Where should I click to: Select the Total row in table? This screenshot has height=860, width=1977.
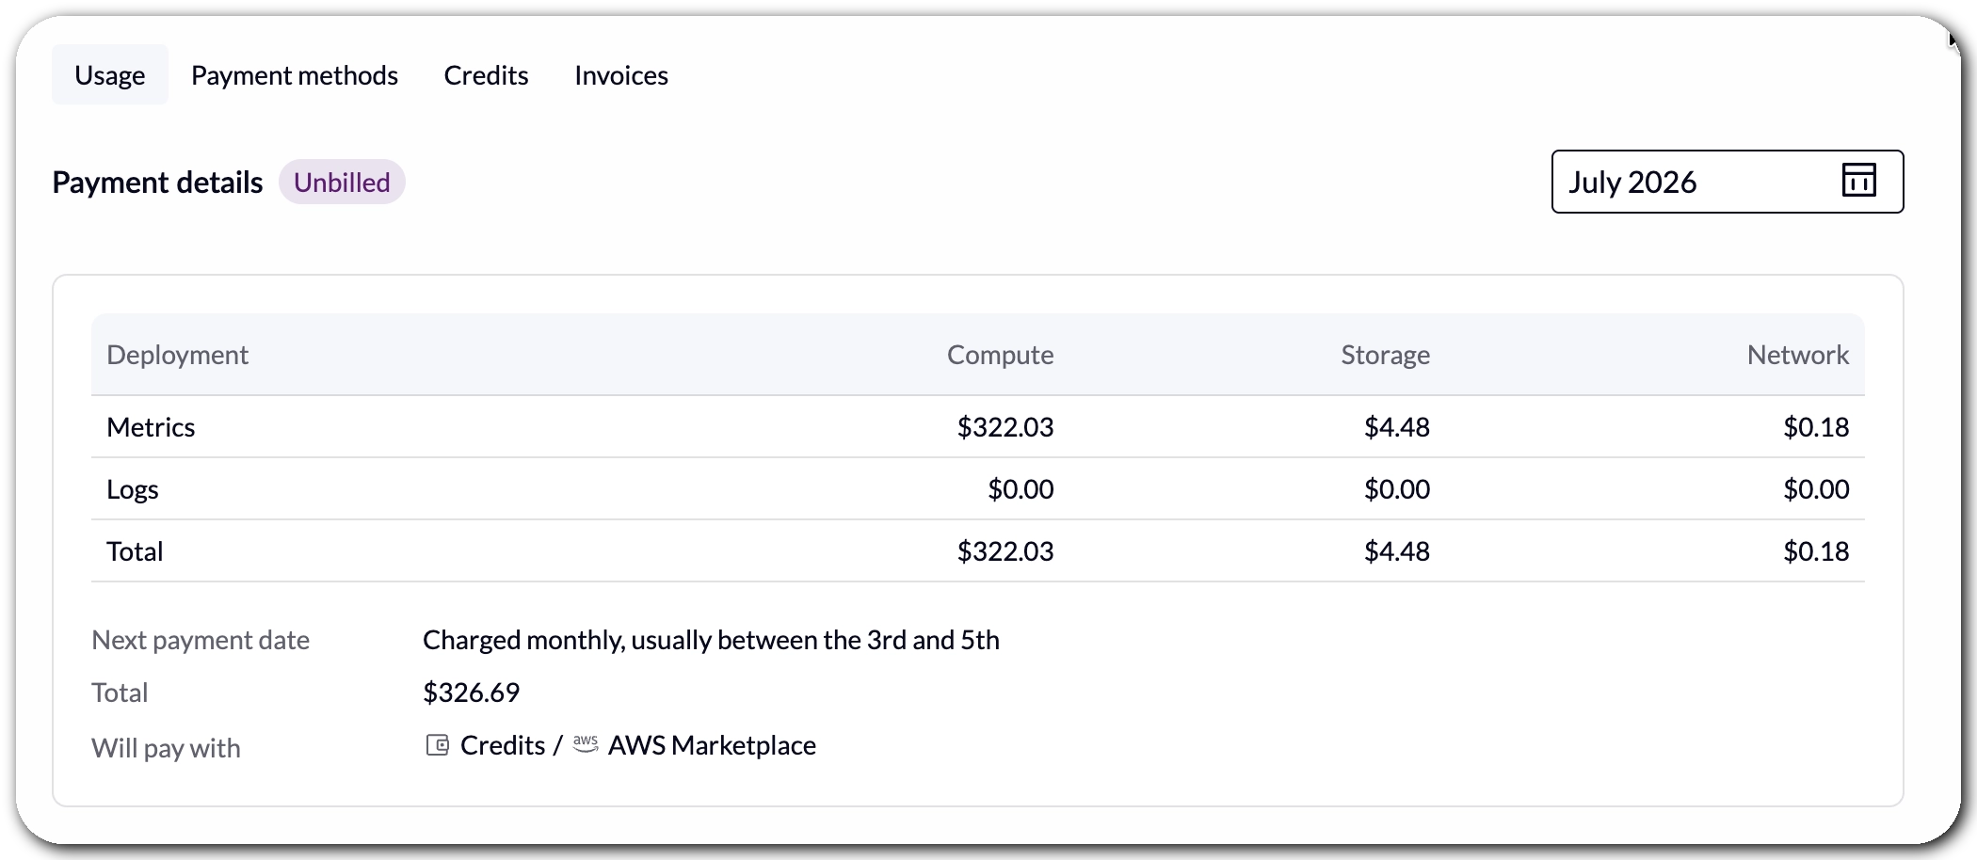coord(977,551)
